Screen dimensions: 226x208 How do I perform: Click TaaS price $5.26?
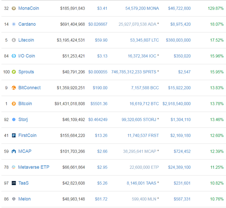(102, 183)
